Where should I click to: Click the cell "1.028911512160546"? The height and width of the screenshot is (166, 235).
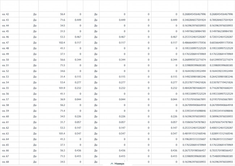pyautogui.click(x=221, y=133)
